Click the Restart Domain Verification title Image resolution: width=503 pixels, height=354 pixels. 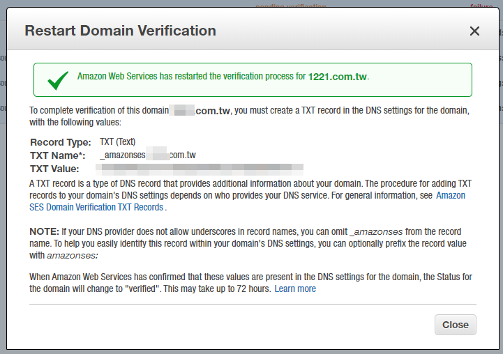[x=120, y=31]
